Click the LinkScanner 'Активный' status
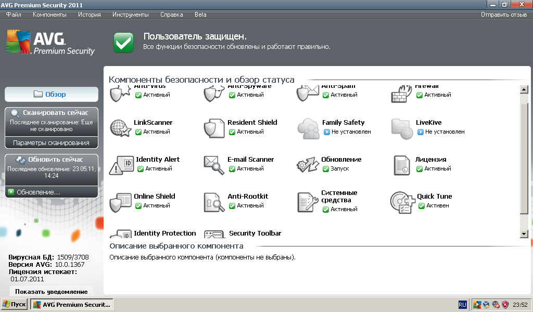Viewport: 533px width, 312px height. pyautogui.click(x=156, y=132)
